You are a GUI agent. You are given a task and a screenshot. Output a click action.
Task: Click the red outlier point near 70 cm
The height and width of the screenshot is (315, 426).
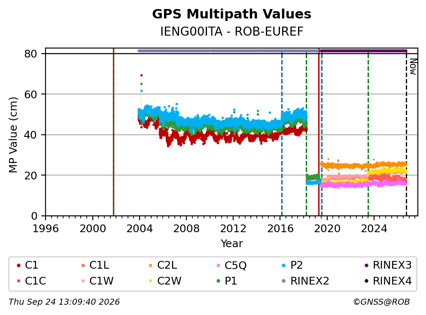click(x=141, y=76)
